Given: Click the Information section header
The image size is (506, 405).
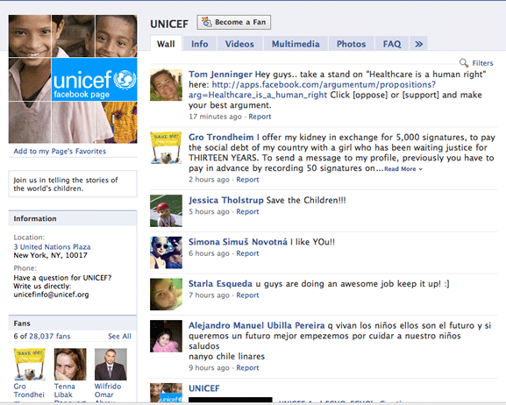Looking at the screenshot, I should 73,218.
